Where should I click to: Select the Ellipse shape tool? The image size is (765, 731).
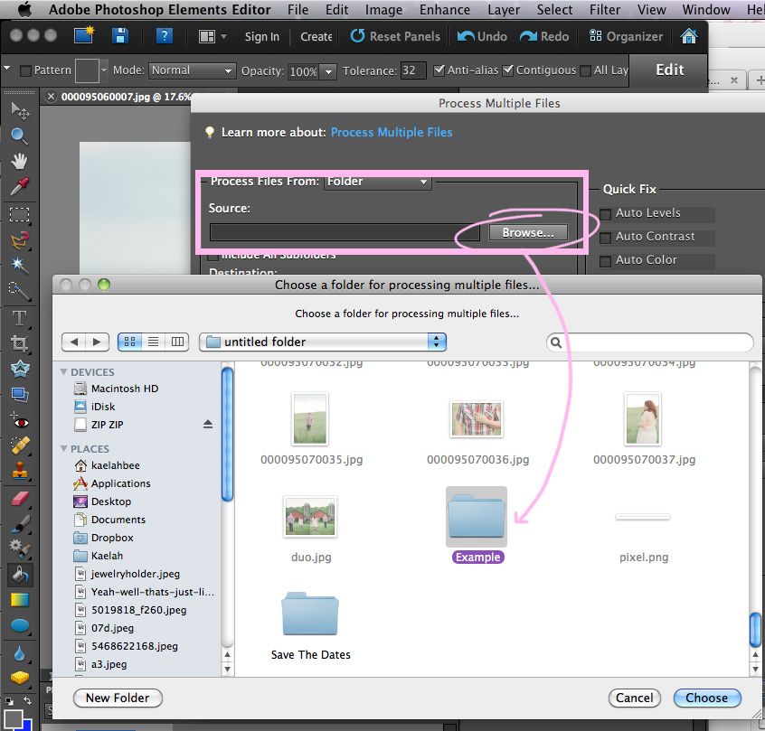tap(20, 625)
